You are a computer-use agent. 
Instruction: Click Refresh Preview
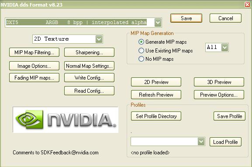[x=156, y=95]
